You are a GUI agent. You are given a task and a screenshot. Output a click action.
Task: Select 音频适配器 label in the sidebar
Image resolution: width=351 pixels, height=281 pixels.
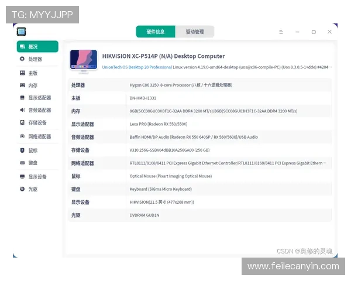click(x=40, y=110)
